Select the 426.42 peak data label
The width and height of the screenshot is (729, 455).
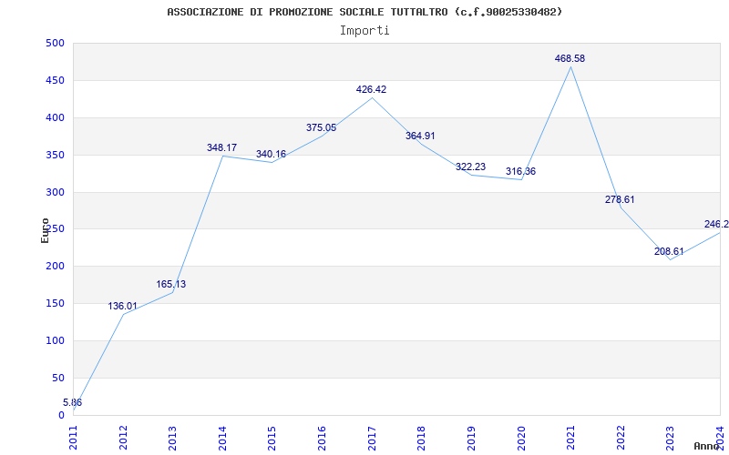(x=371, y=89)
